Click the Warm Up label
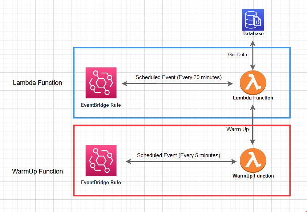 238,129
